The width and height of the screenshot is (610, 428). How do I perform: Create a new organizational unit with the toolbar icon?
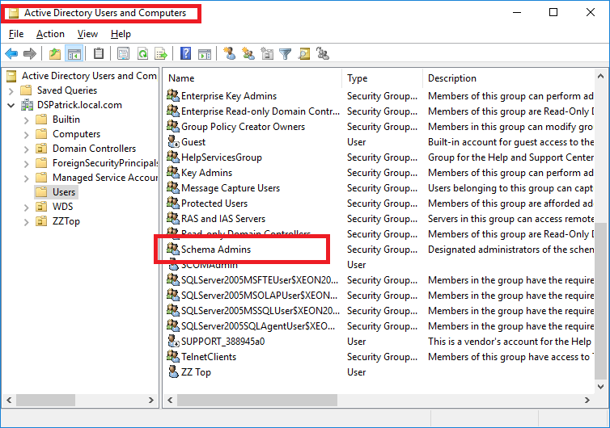tap(267, 53)
